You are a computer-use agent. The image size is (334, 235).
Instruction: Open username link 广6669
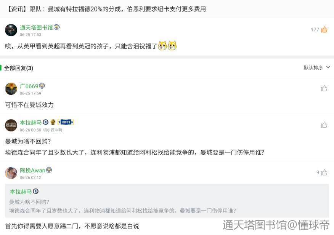click(x=29, y=86)
